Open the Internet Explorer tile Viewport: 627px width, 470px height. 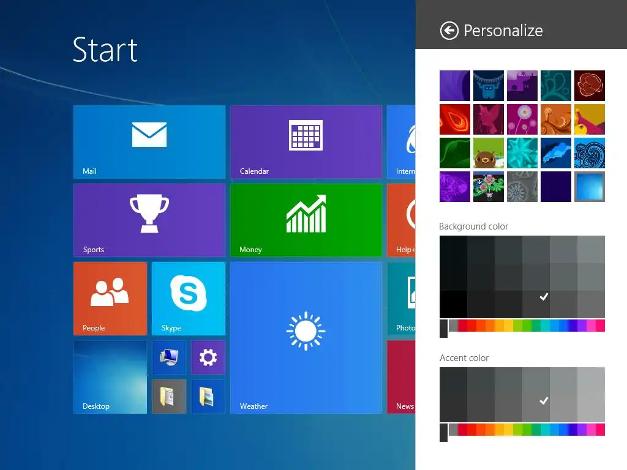401,142
